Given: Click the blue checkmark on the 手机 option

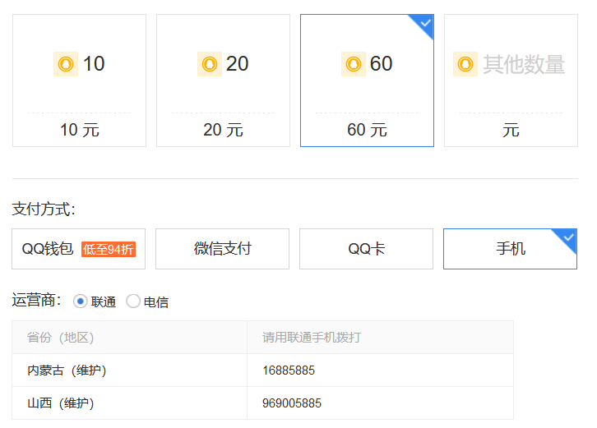Looking at the screenshot, I should click(x=567, y=238).
